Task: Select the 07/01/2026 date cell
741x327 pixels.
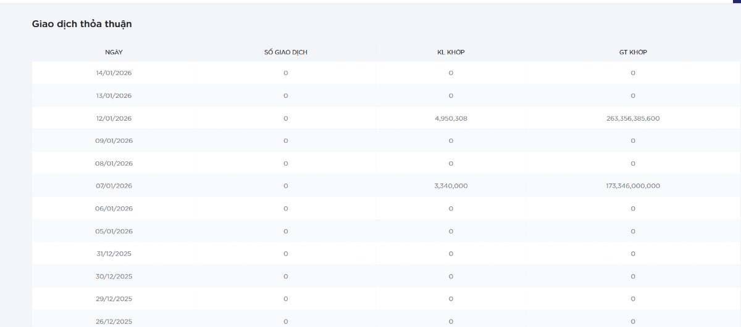Action: point(114,186)
